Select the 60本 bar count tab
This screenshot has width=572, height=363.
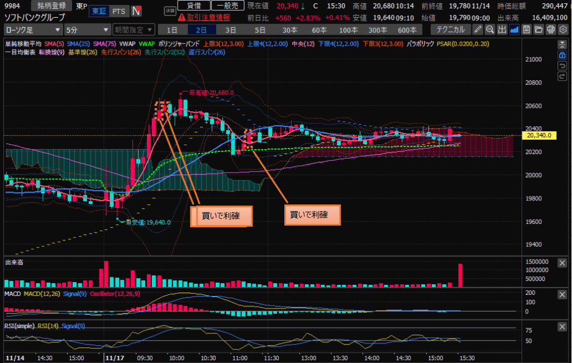tap(319, 30)
